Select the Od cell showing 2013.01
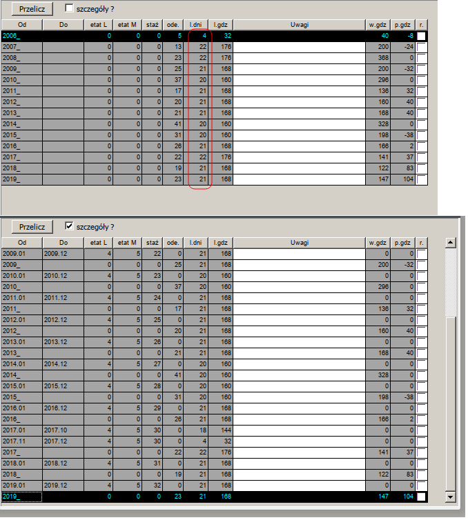 [21, 342]
